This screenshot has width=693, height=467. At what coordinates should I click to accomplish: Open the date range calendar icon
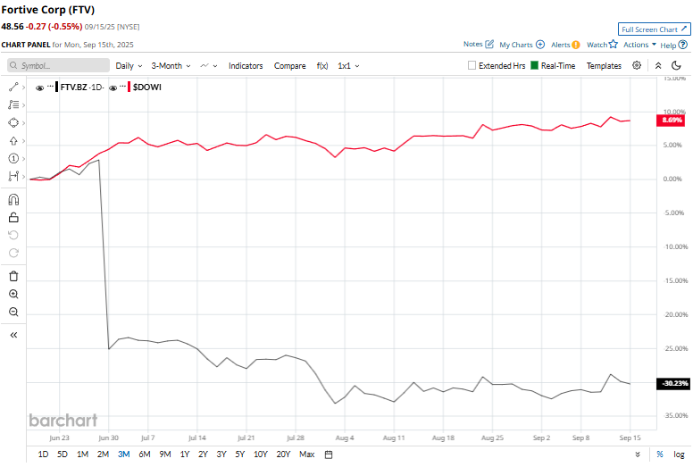pos(329,454)
